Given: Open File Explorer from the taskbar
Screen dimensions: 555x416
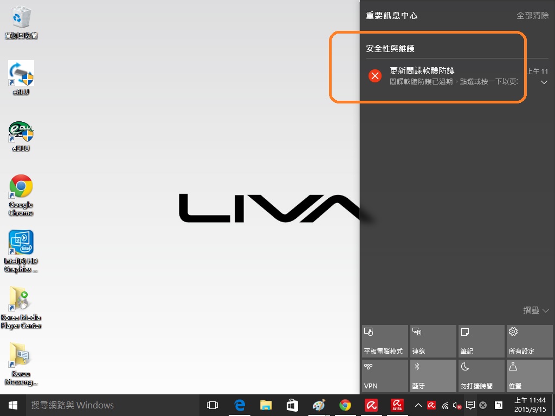Looking at the screenshot, I should click(x=266, y=405).
